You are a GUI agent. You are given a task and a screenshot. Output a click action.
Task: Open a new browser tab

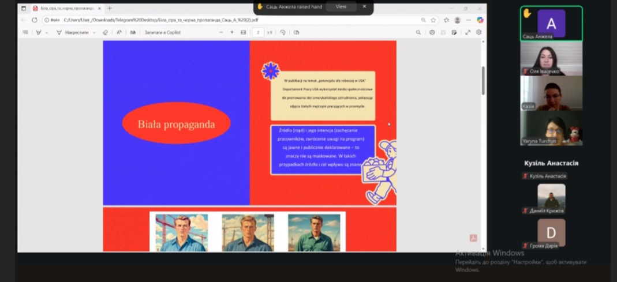point(110,9)
